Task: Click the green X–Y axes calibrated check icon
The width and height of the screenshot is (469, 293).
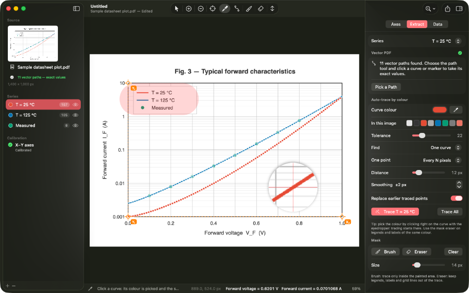Action: click(10, 145)
